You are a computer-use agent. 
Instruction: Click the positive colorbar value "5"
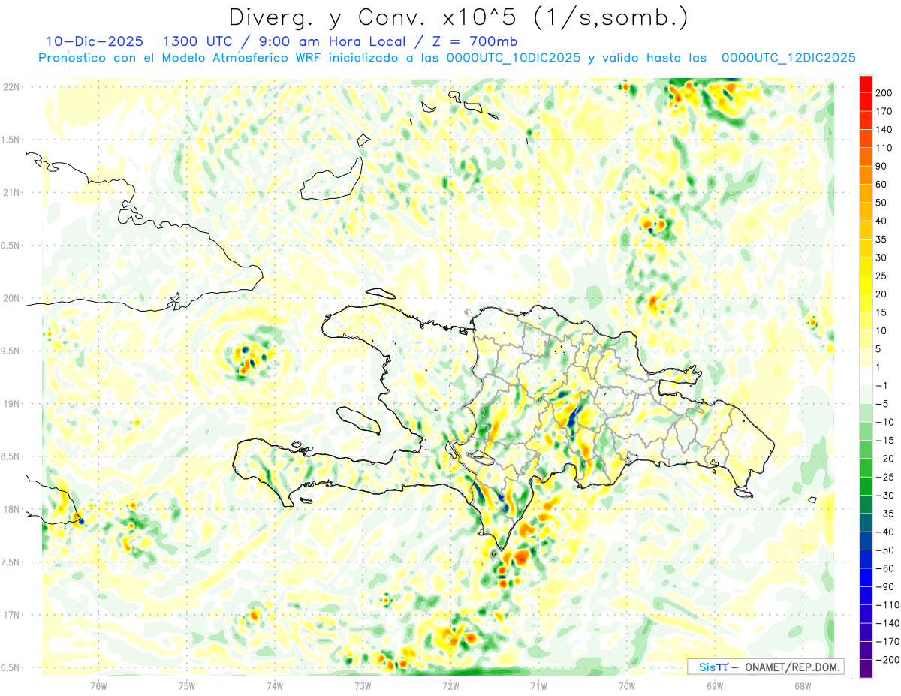pyautogui.click(x=879, y=349)
